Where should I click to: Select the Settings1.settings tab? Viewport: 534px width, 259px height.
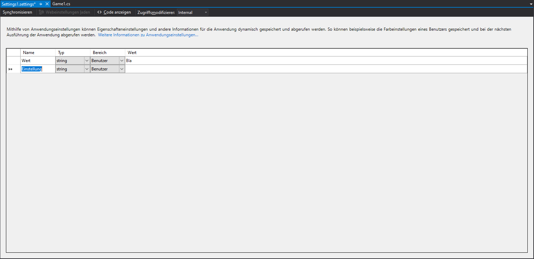point(18,3)
